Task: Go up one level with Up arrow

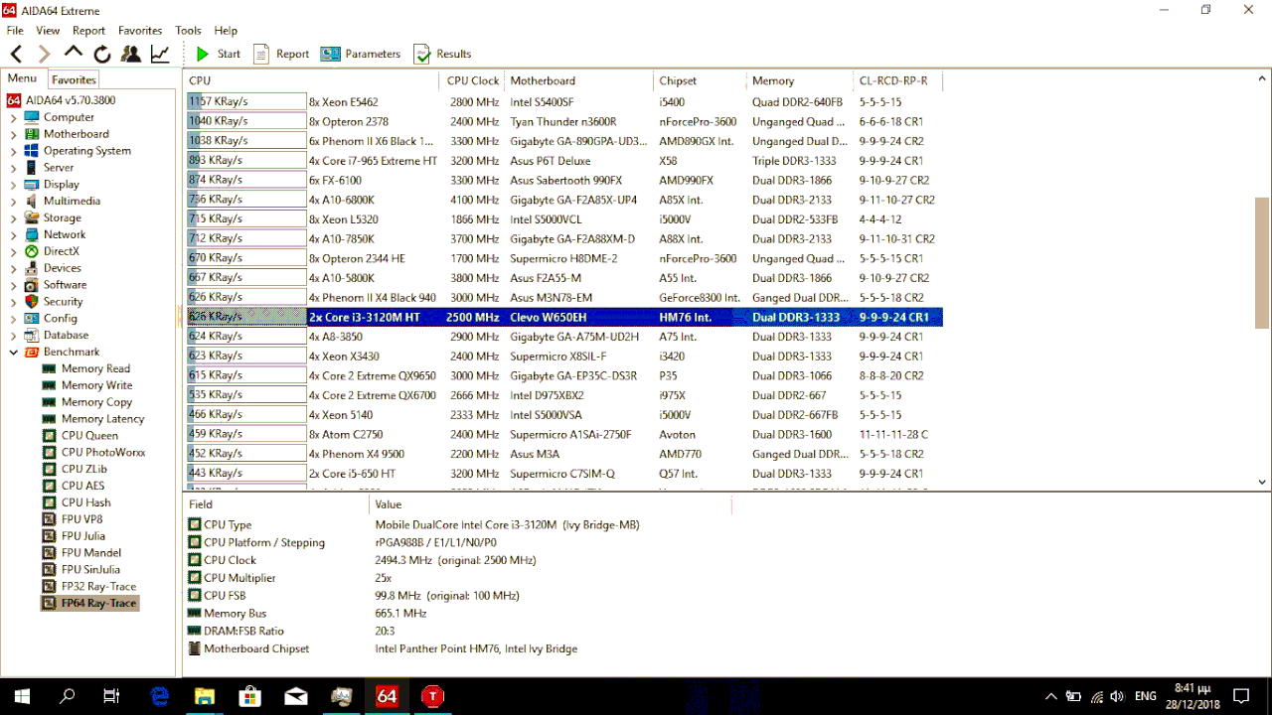Action: coord(74,53)
